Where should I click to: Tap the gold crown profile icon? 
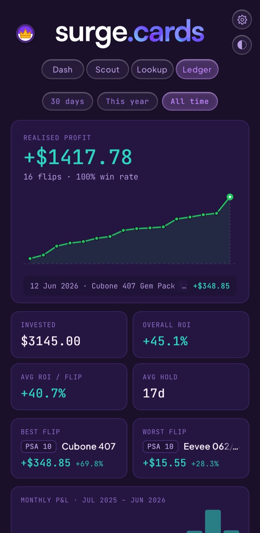25,34
